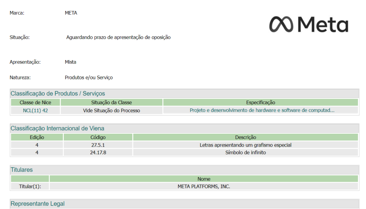Click the 'Classificação de Produtos / Serviços' section header

58,93
